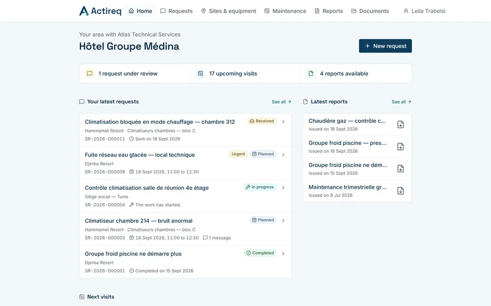Download Maintenance trimestrielle report
Image resolution: width=491 pixels, height=306 pixels.
[x=400, y=191]
